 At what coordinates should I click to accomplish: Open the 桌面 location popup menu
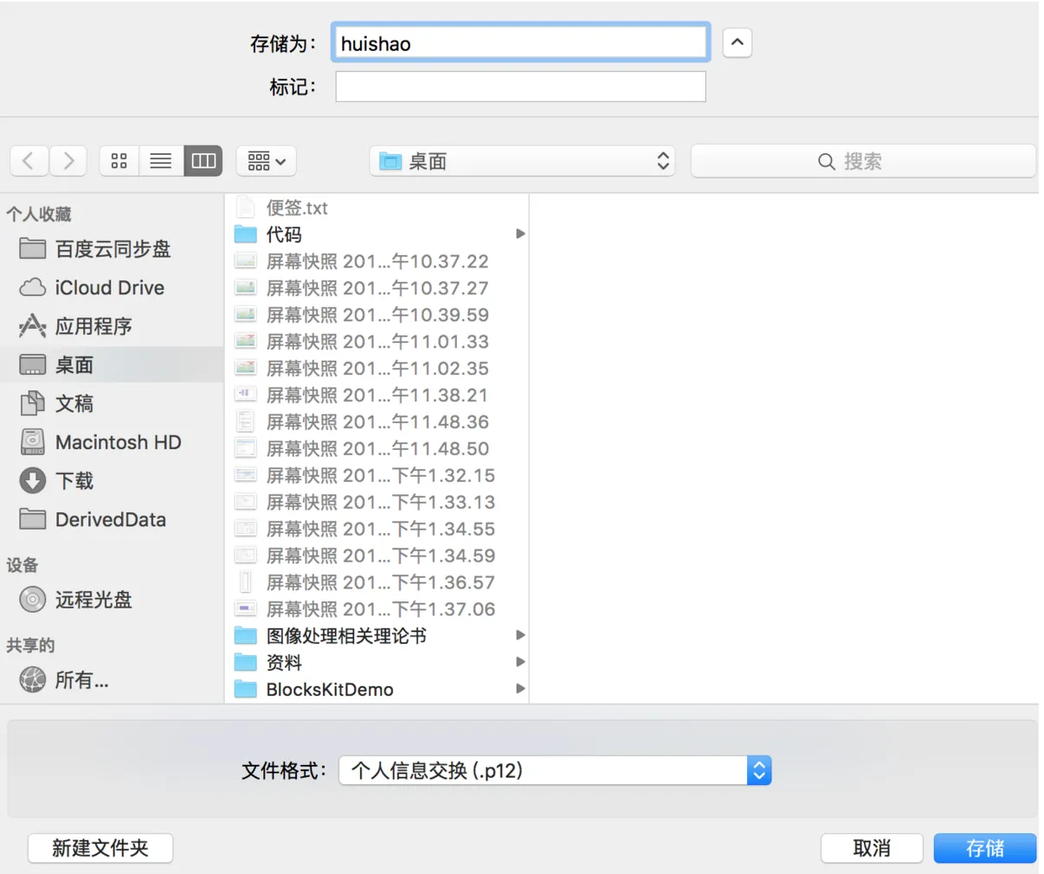coord(523,161)
